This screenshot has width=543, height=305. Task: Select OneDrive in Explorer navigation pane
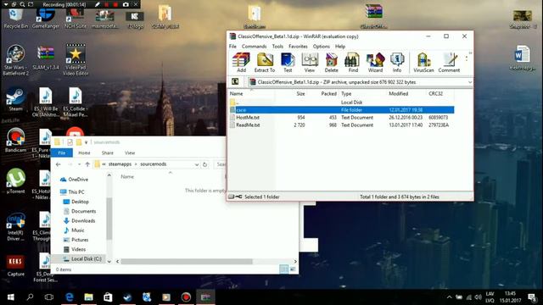click(x=74, y=180)
